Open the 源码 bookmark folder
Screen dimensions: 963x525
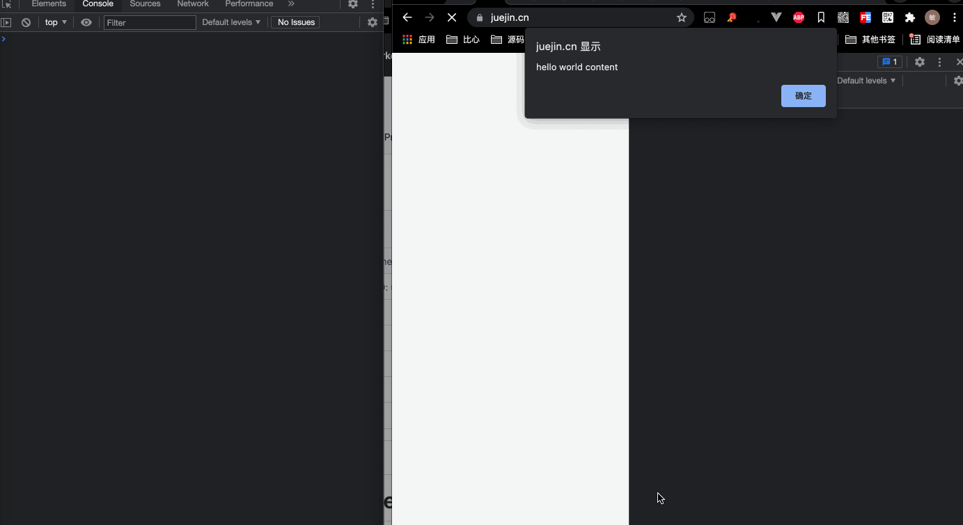tap(508, 40)
